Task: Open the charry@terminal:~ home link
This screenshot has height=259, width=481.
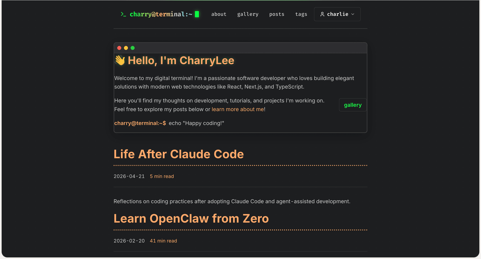Action: [x=161, y=14]
